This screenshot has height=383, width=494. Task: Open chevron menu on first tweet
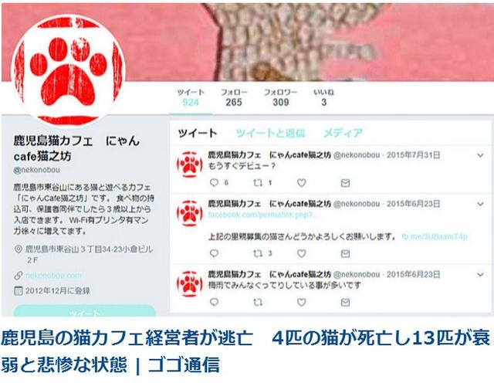point(480,155)
